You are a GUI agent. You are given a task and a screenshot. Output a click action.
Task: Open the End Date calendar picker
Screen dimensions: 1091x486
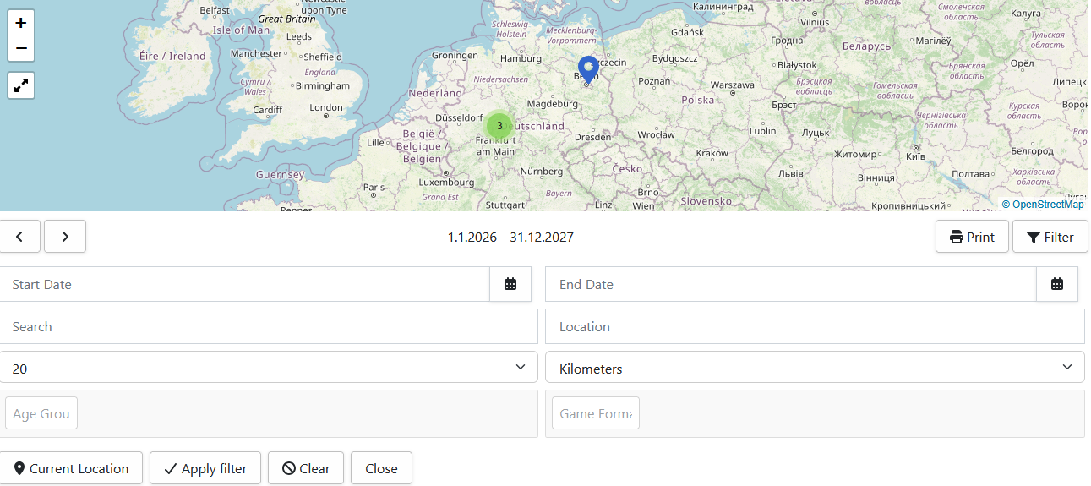point(1056,284)
